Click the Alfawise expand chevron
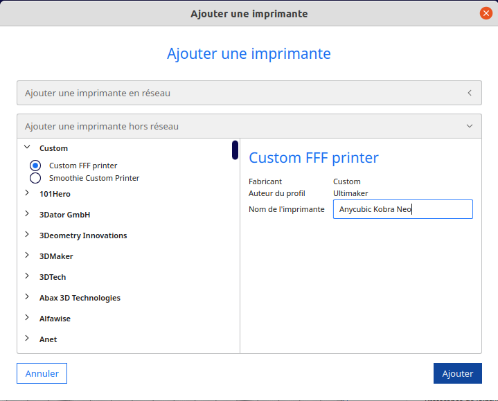The width and height of the screenshot is (498, 401). click(27, 318)
